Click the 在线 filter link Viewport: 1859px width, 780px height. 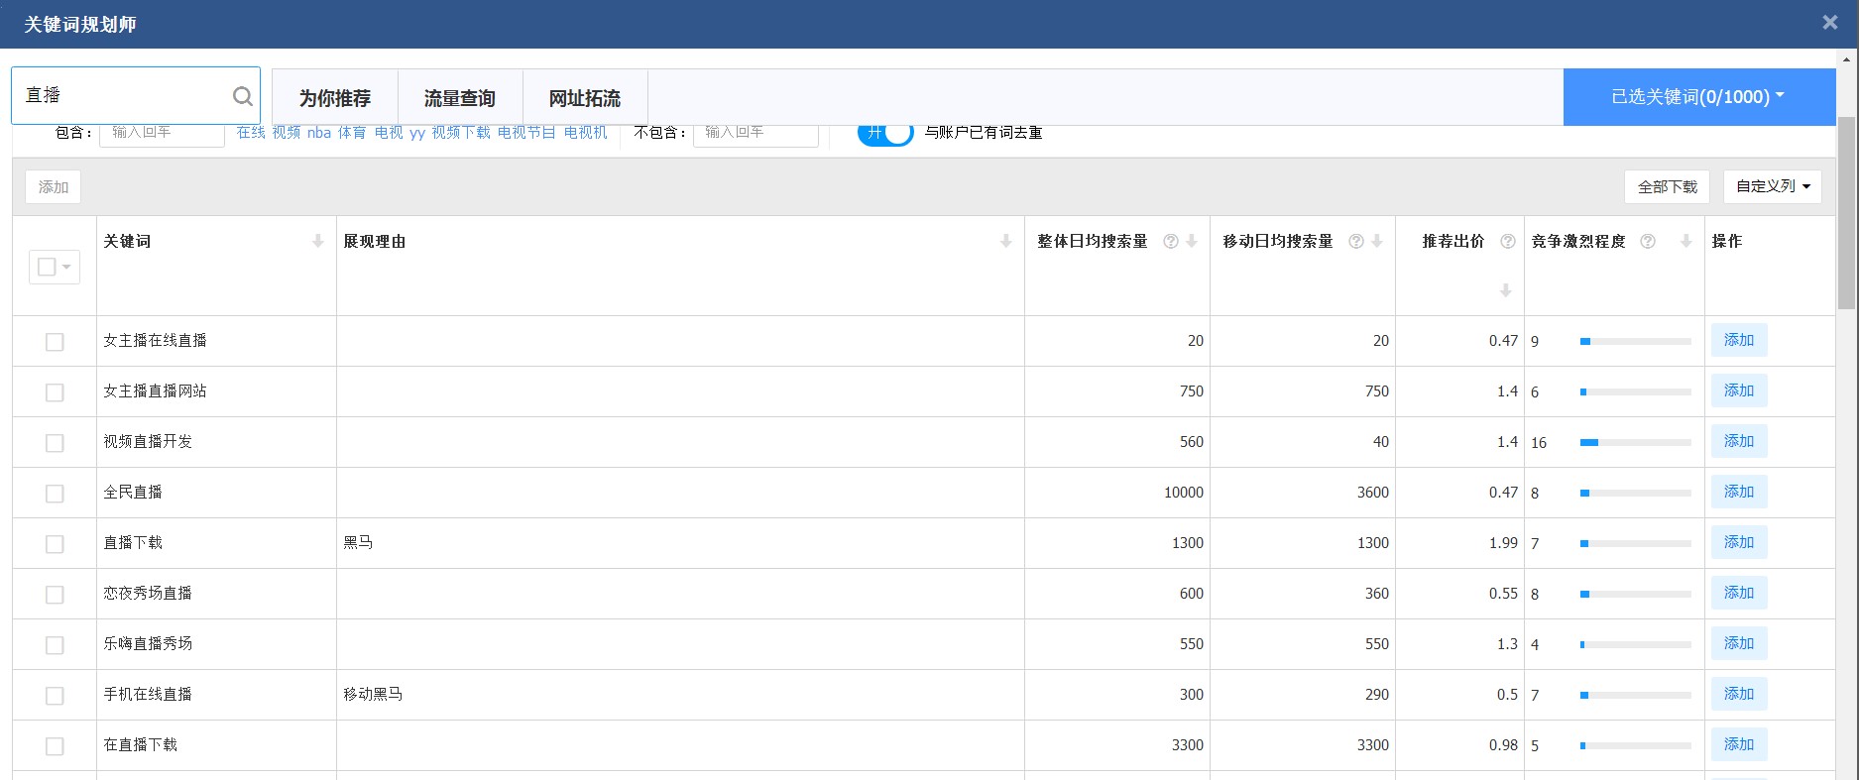pos(251,133)
